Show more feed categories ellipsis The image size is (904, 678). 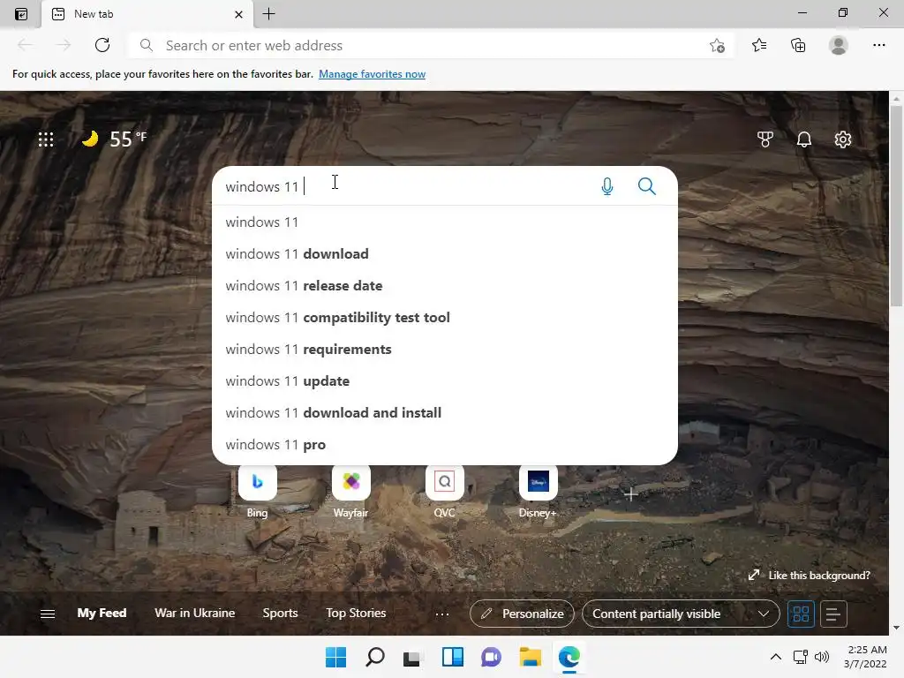pyautogui.click(x=442, y=614)
